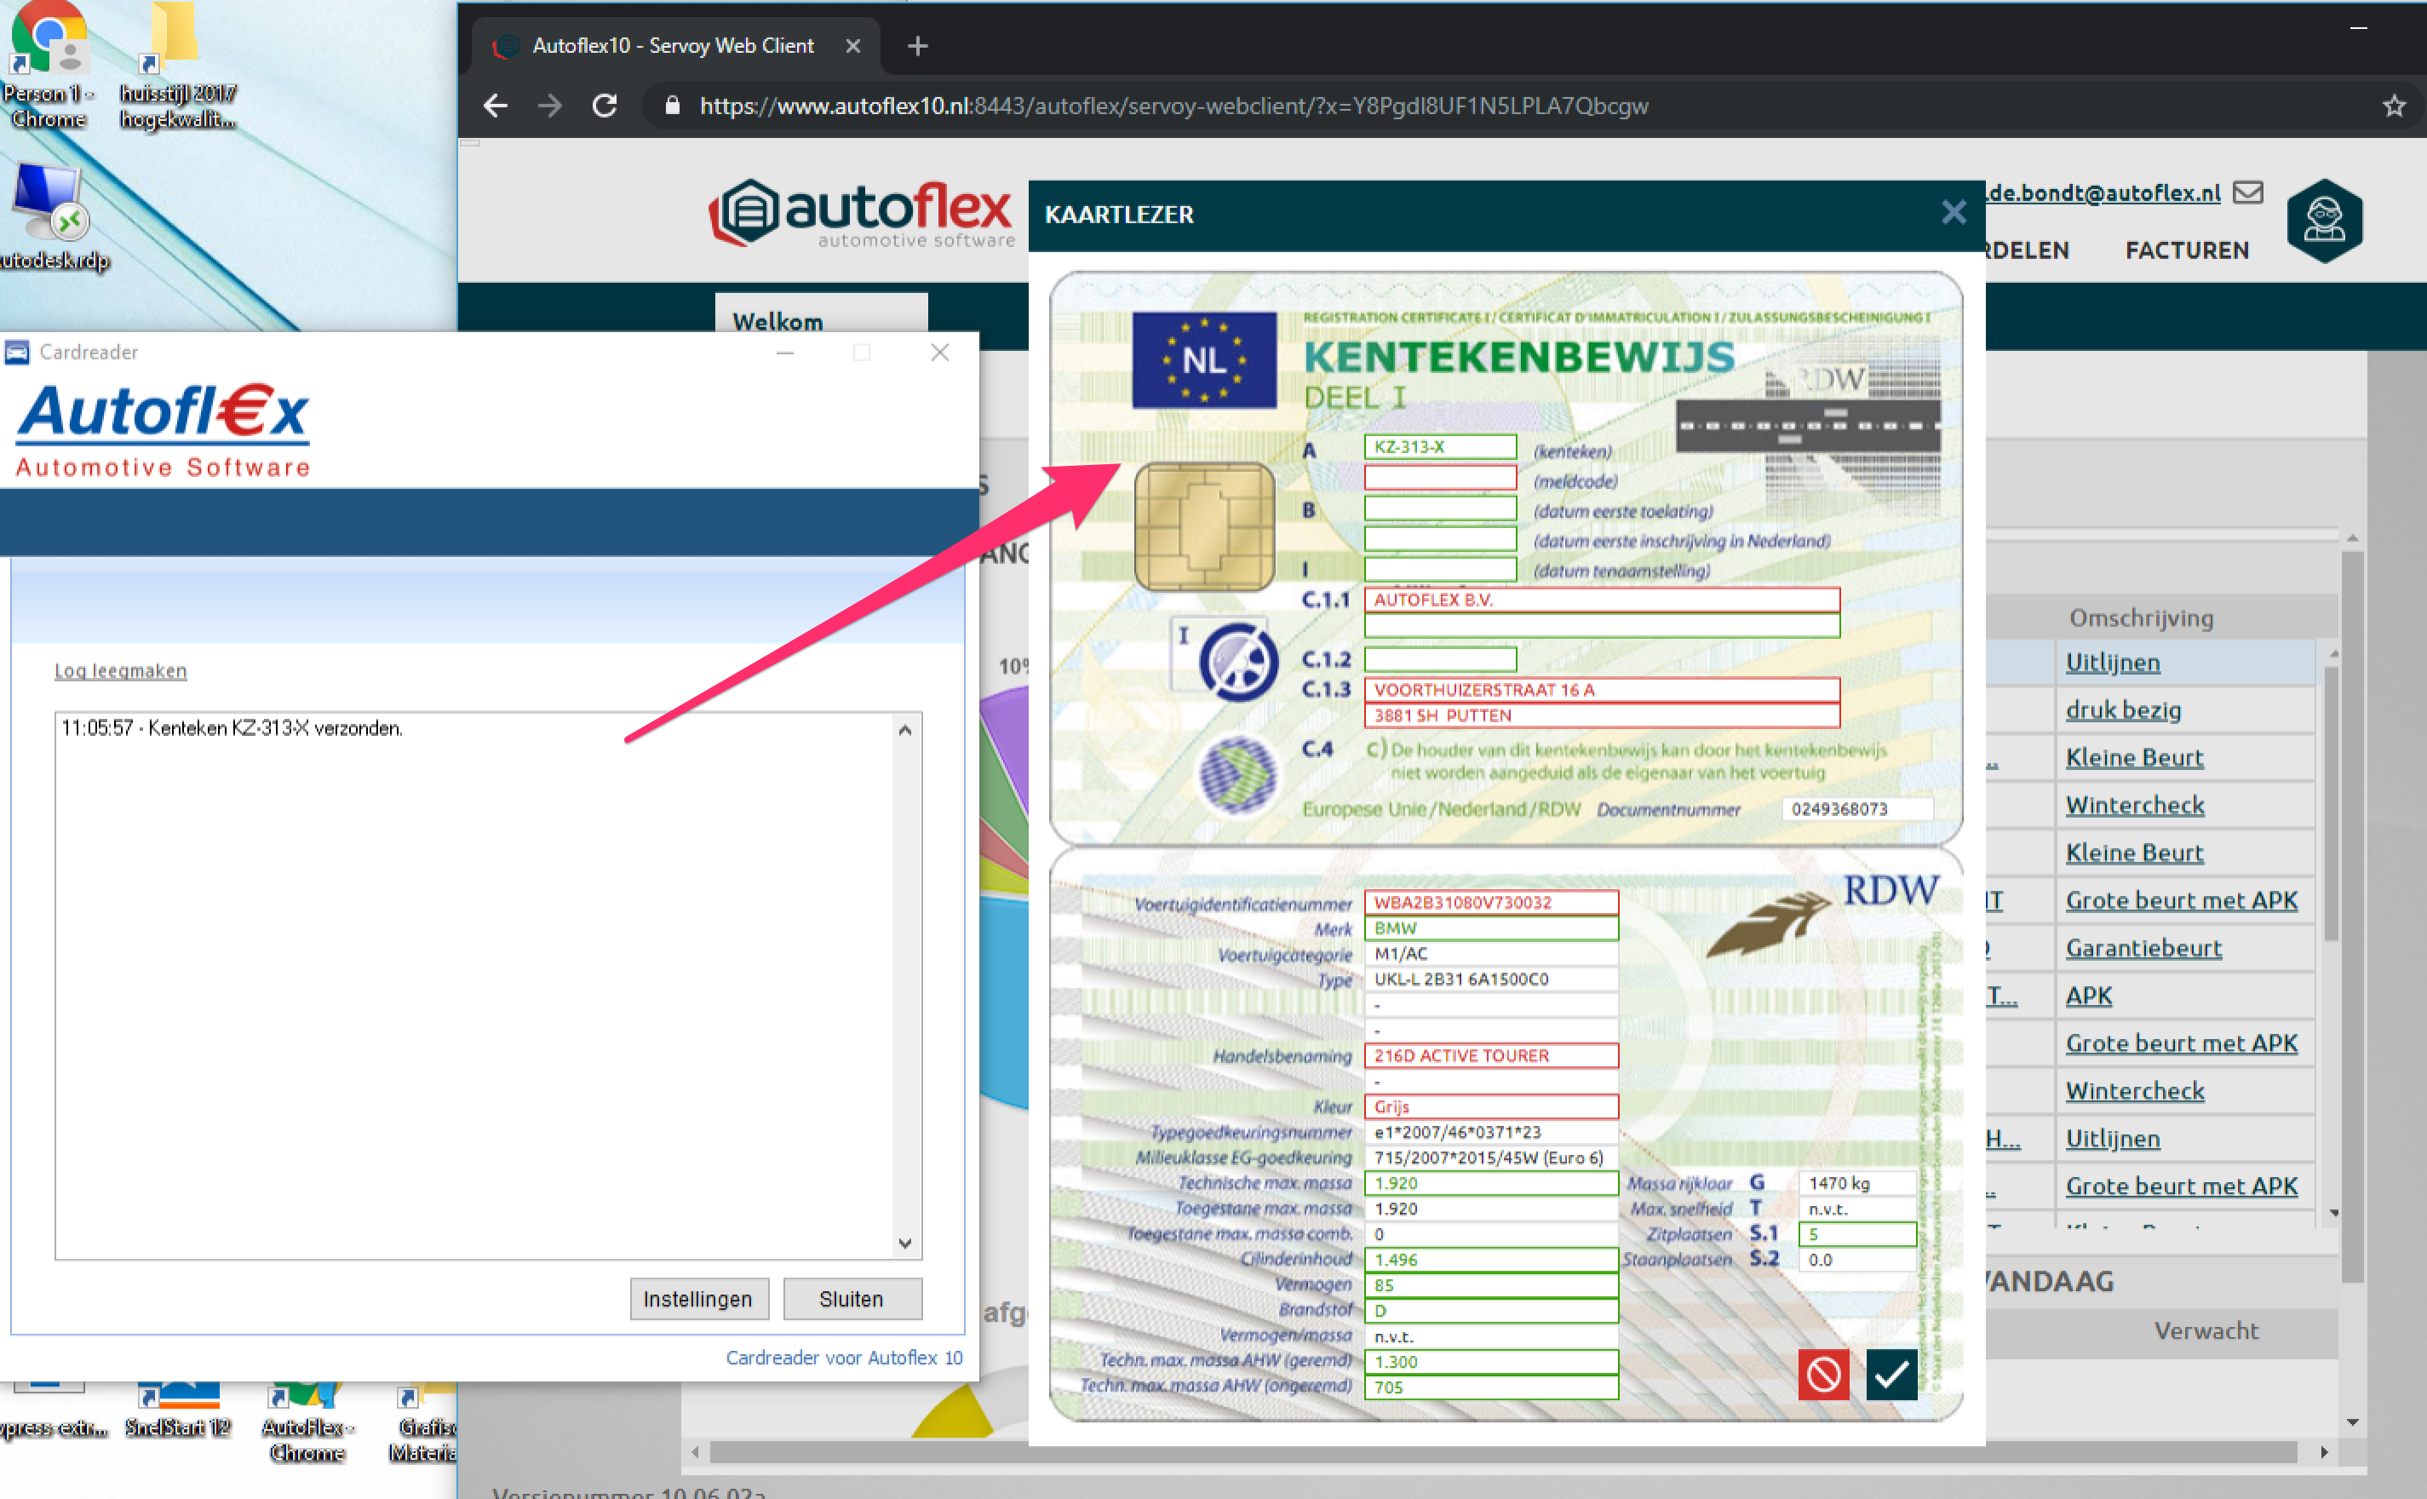
Task: Click the Log leegmaken link
Action: coord(120,671)
